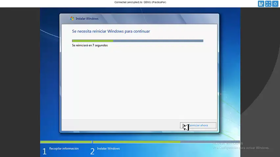Click the Instalar Windows stage progress bar
The image size is (280, 157).
pyautogui.click(x=166, y=142)
